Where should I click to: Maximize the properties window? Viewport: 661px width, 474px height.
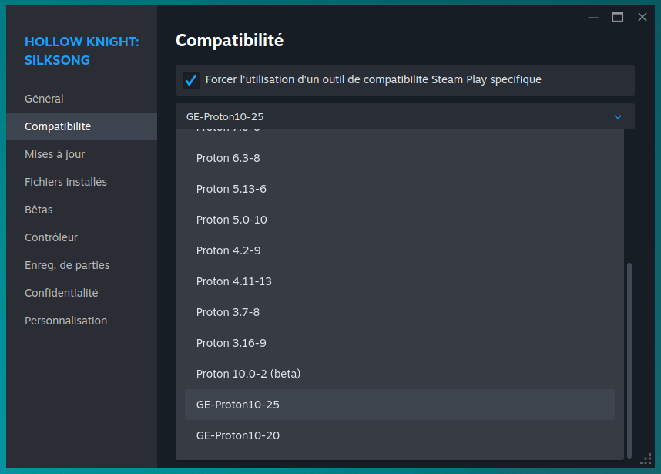617,17
